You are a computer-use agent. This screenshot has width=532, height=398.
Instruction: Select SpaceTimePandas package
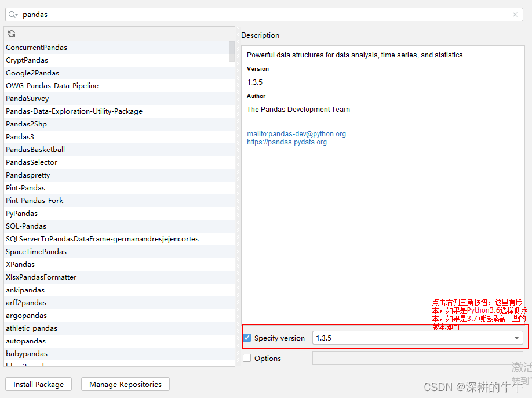119,252
